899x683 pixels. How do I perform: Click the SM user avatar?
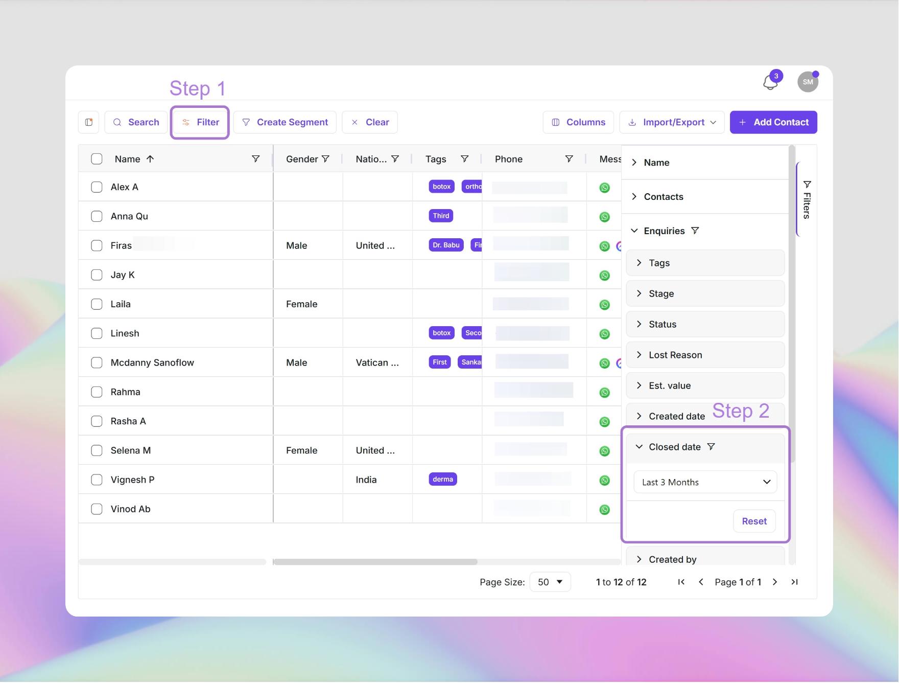[808, 82]
